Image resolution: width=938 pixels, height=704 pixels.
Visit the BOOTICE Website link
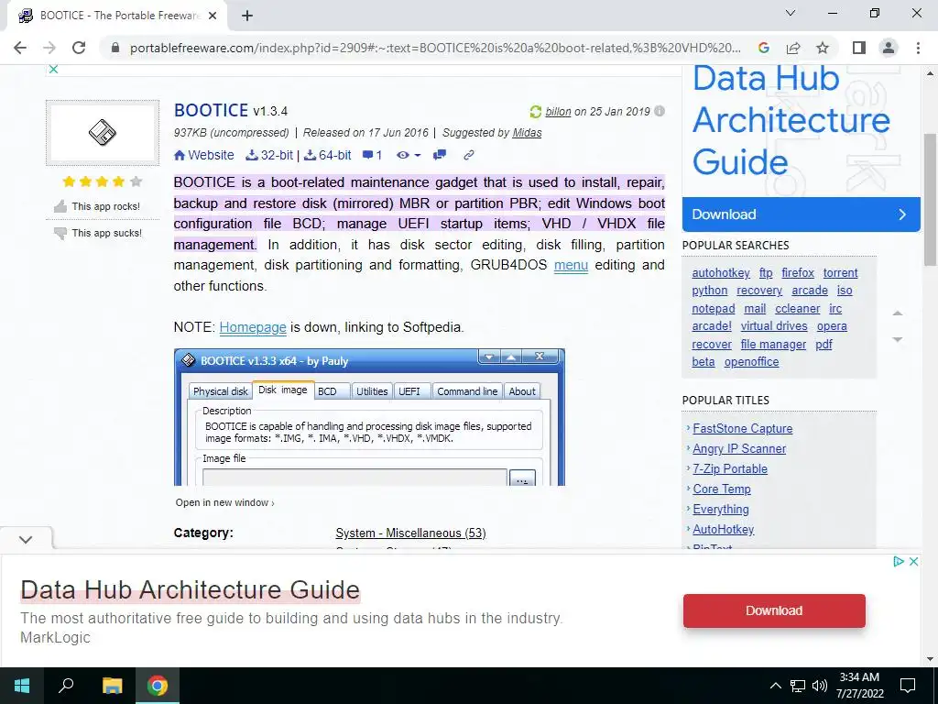click(204, 155)
